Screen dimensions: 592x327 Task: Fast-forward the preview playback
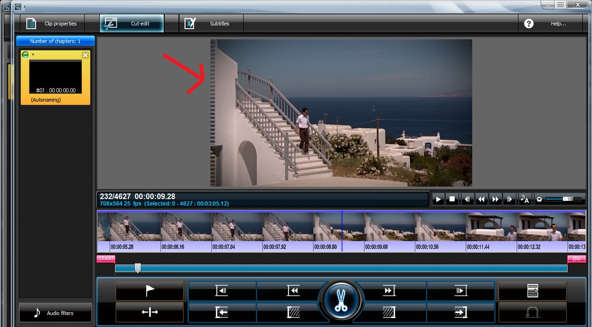tap(495, 200)
